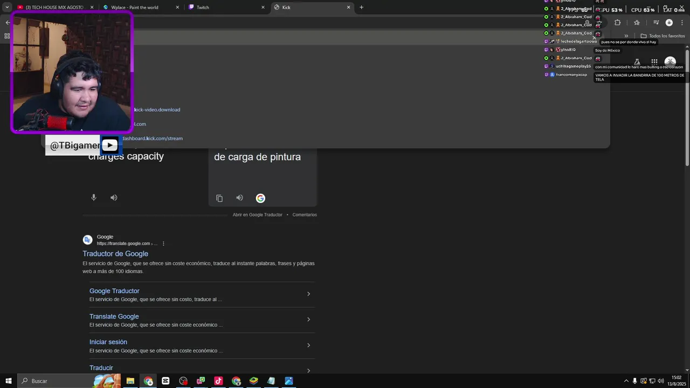Expand hidden bookmarks with the double chevron
Image resolution: width=690 pixels, height=388 pixels.
tap(626, 36)
